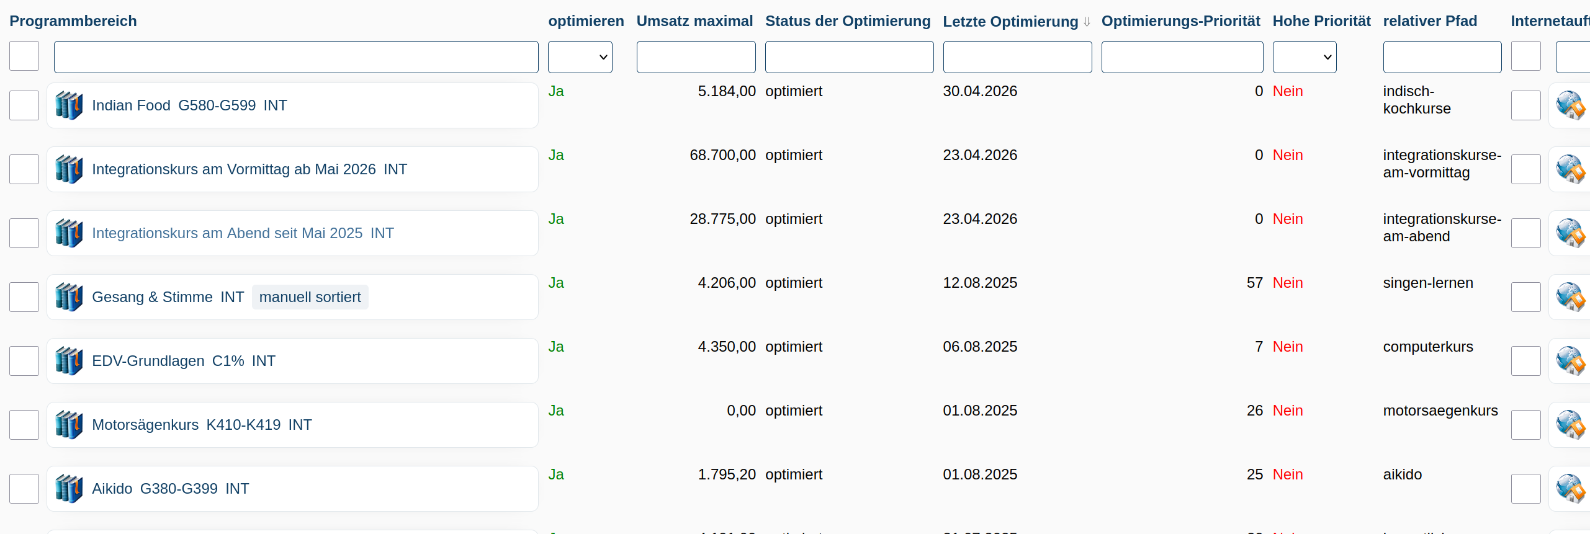Screen dimensions: 1590x534
Task: Toggle the select-all checkbox under Programmbereich
Action: pyautogui.click(x=24, y=56)
